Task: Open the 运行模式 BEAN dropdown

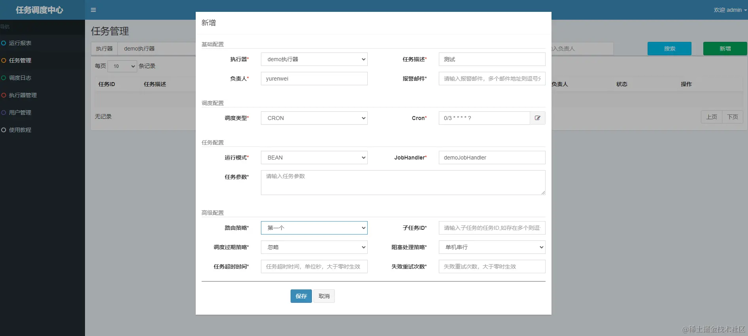Action: click(314, 158)
